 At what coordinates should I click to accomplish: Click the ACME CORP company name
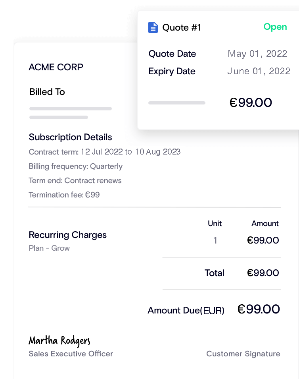56,67
